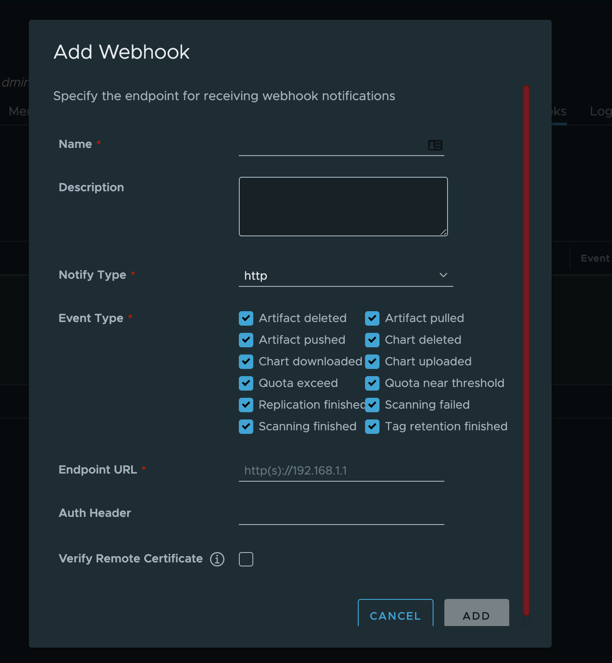Uncheck the Artifact pushed event
Image resolution: width=612 pixels, height=663 pixels.
pos(246,340)
